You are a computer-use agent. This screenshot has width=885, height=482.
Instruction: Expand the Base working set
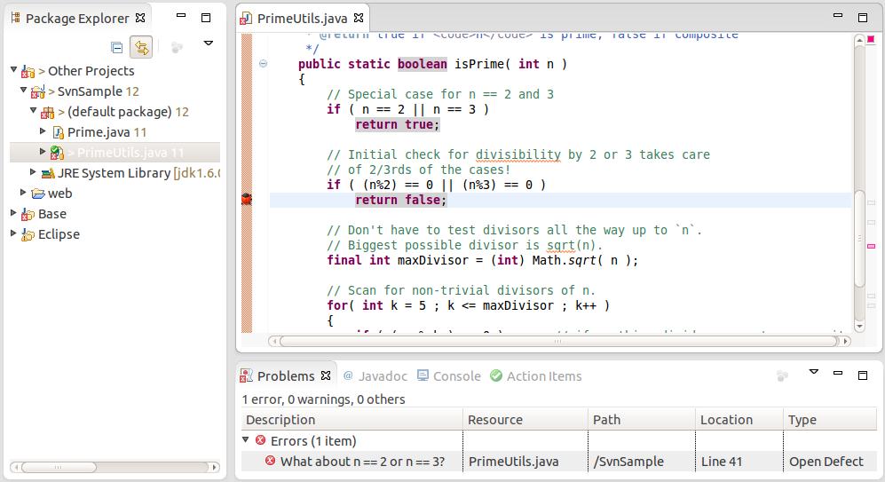(x=13, y=213)
